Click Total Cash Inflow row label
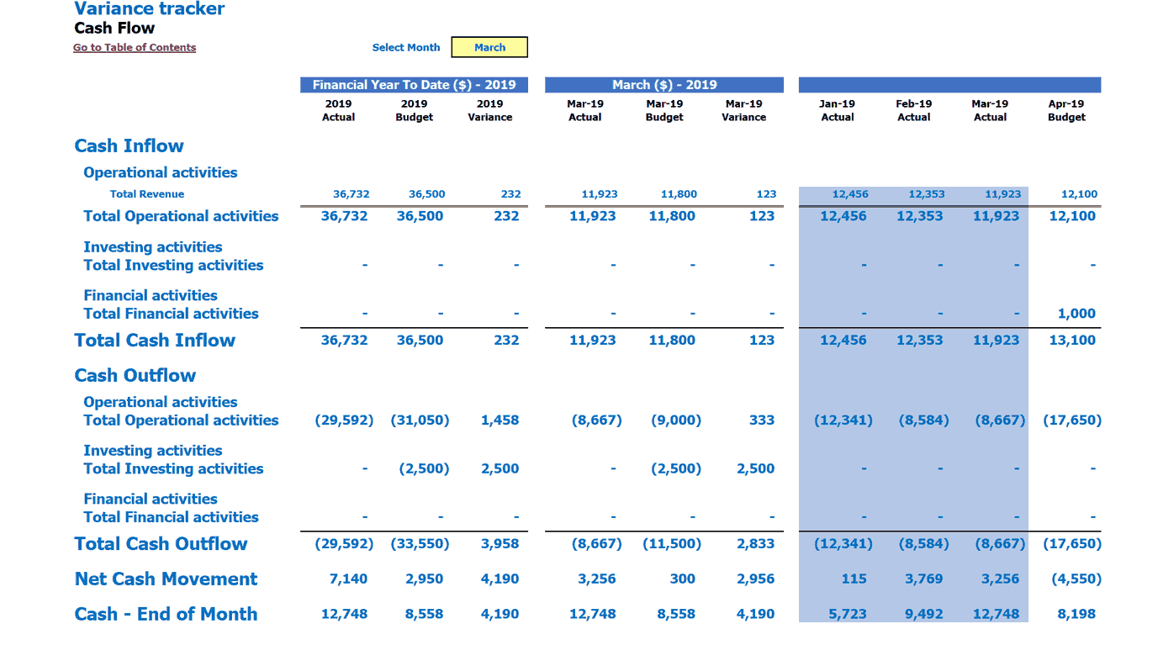Screen dimensions: 1174x661 point(155,341)
